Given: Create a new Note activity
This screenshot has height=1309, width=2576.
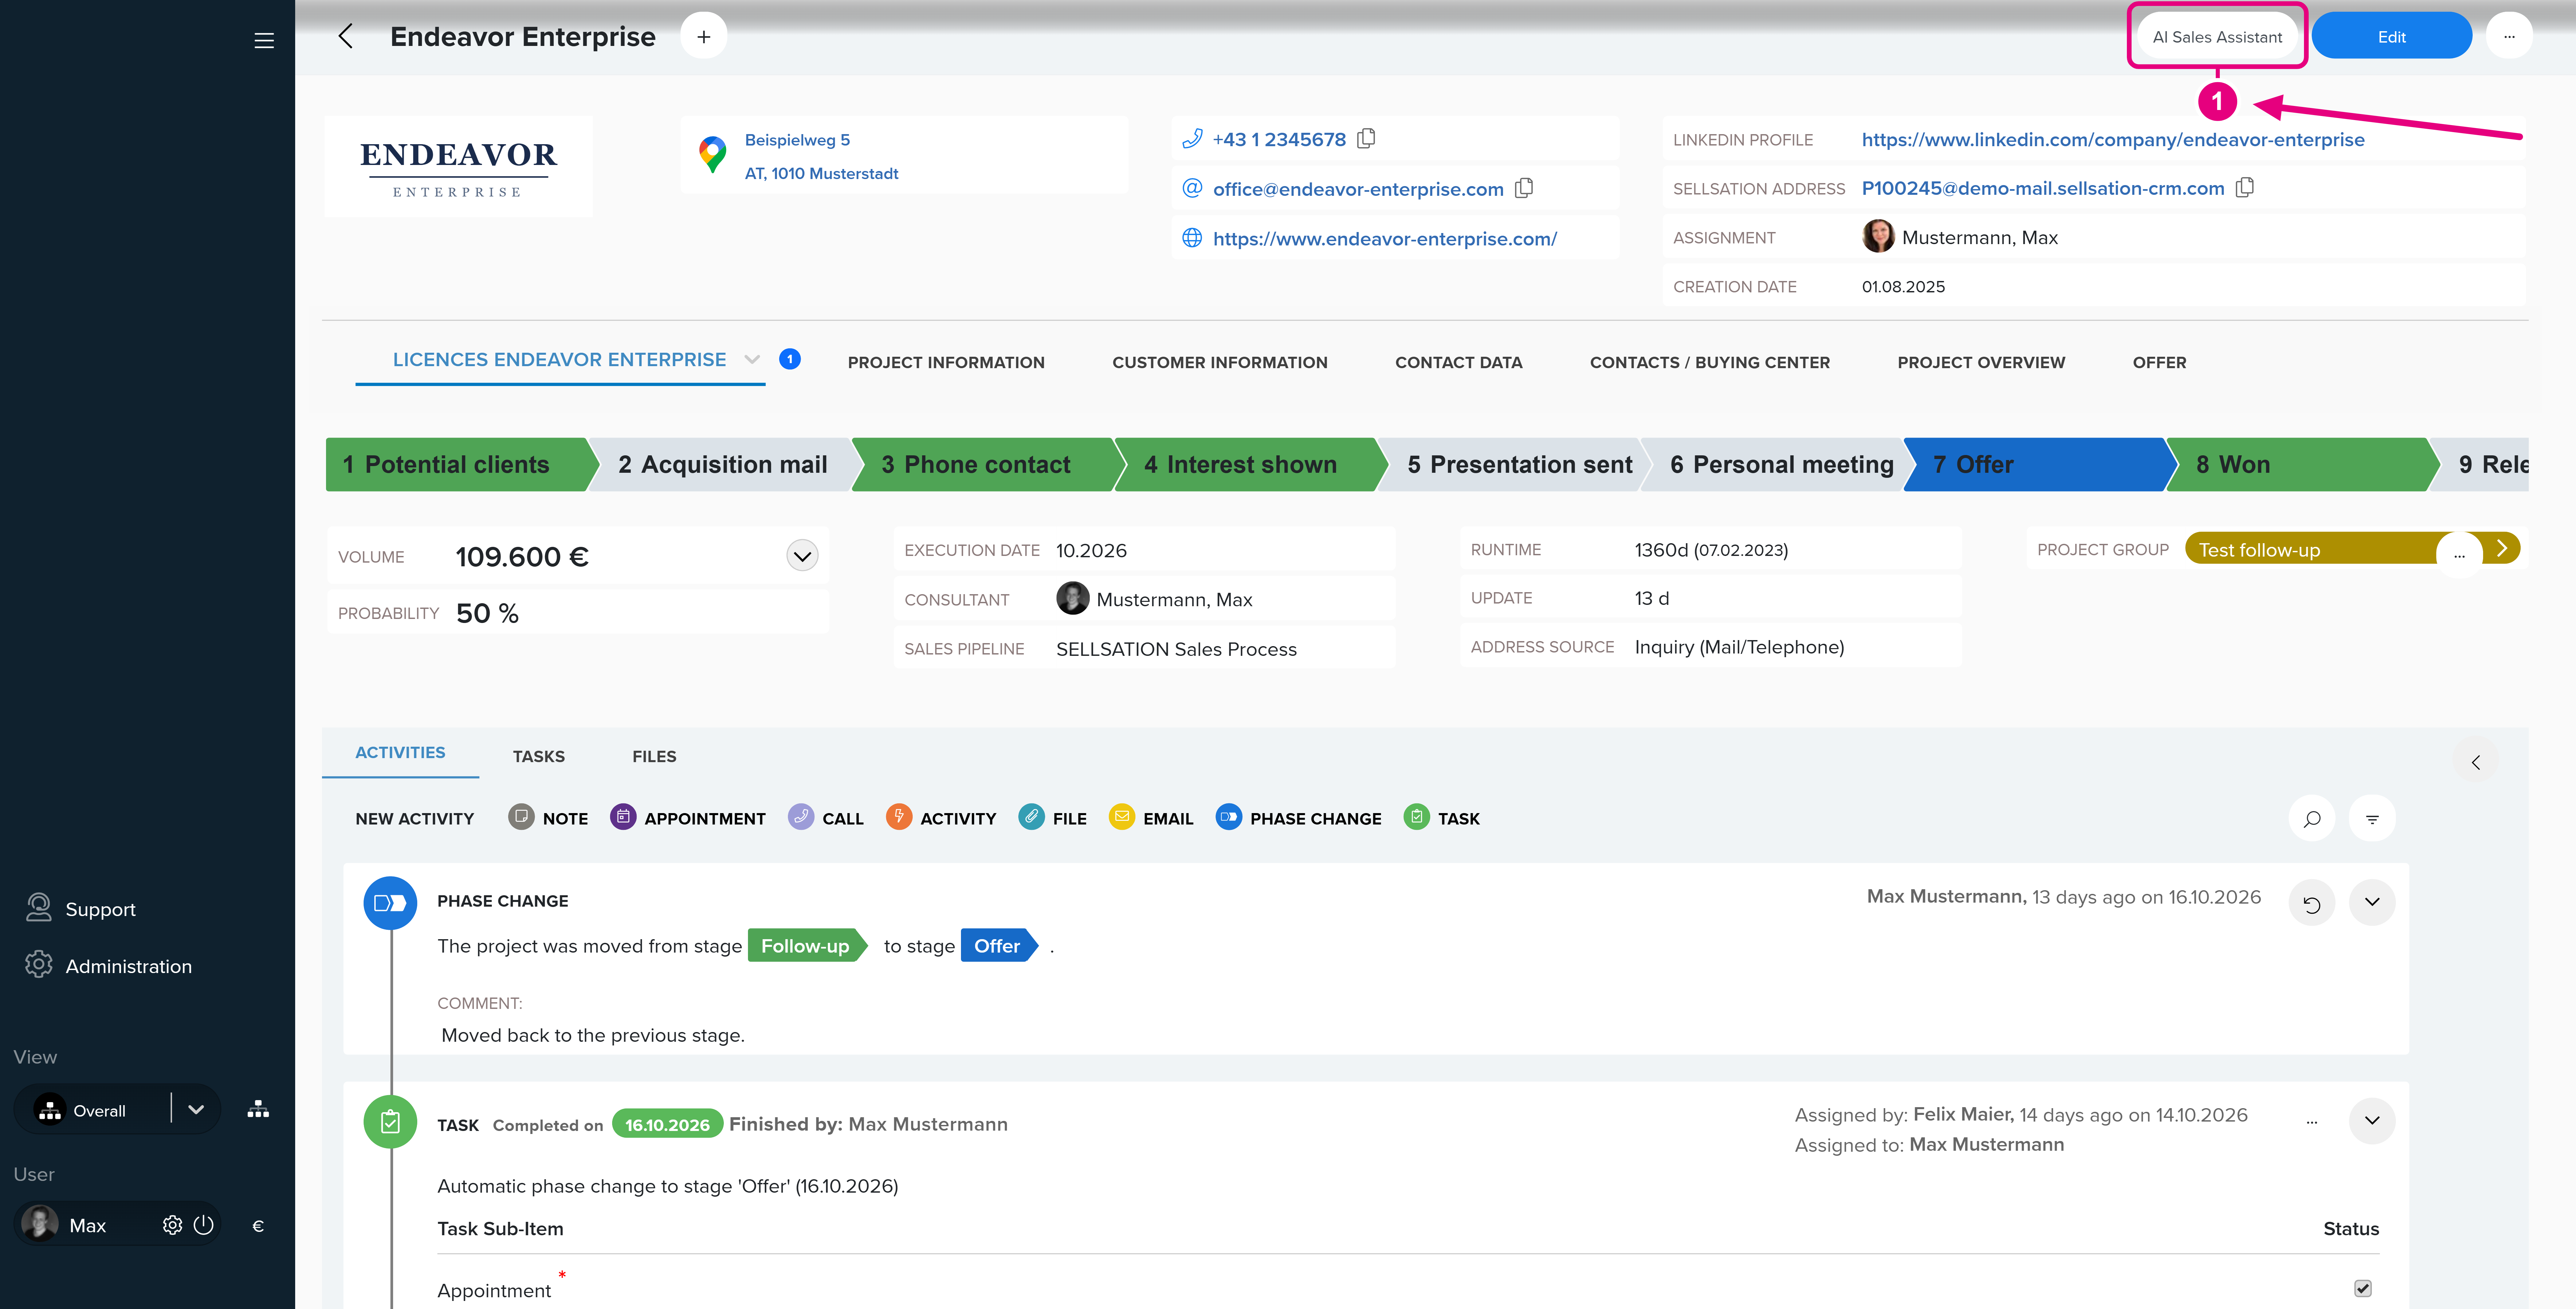Looking at the screenshot, I should point(548,818).
